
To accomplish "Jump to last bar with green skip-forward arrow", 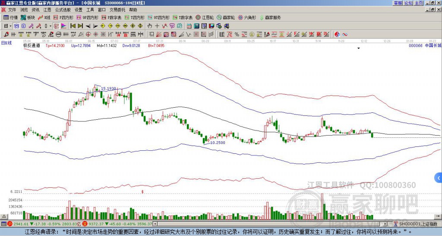I will pyautogui.click(x=80, y=26).
